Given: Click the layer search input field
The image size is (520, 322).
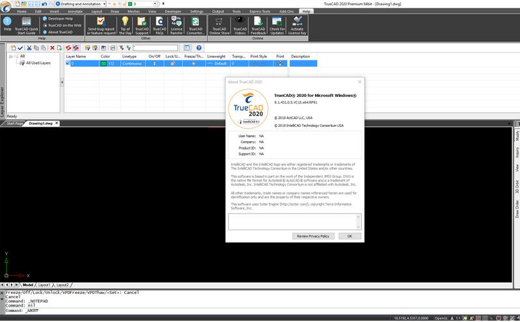Looking at the screenshot, I should (x=155, y=48).
